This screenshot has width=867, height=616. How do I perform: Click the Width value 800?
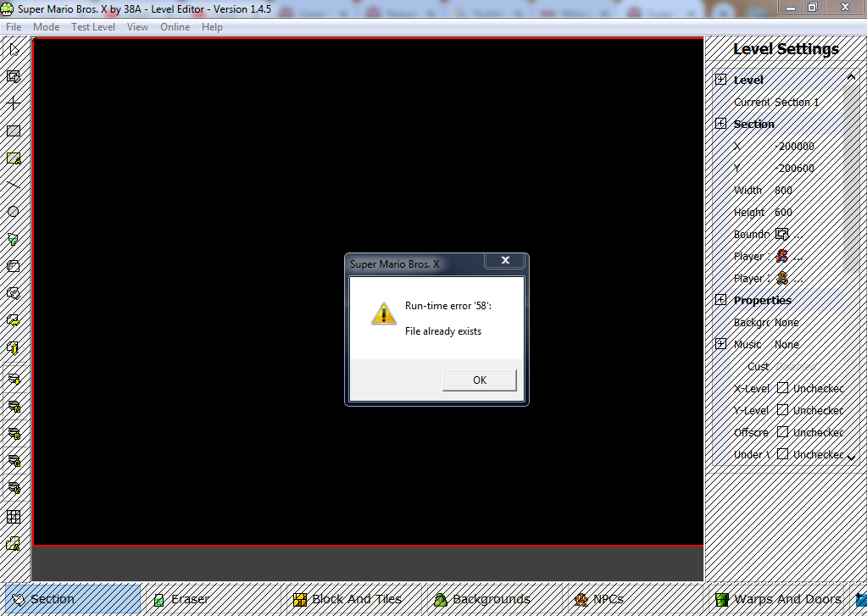[783, 190]
